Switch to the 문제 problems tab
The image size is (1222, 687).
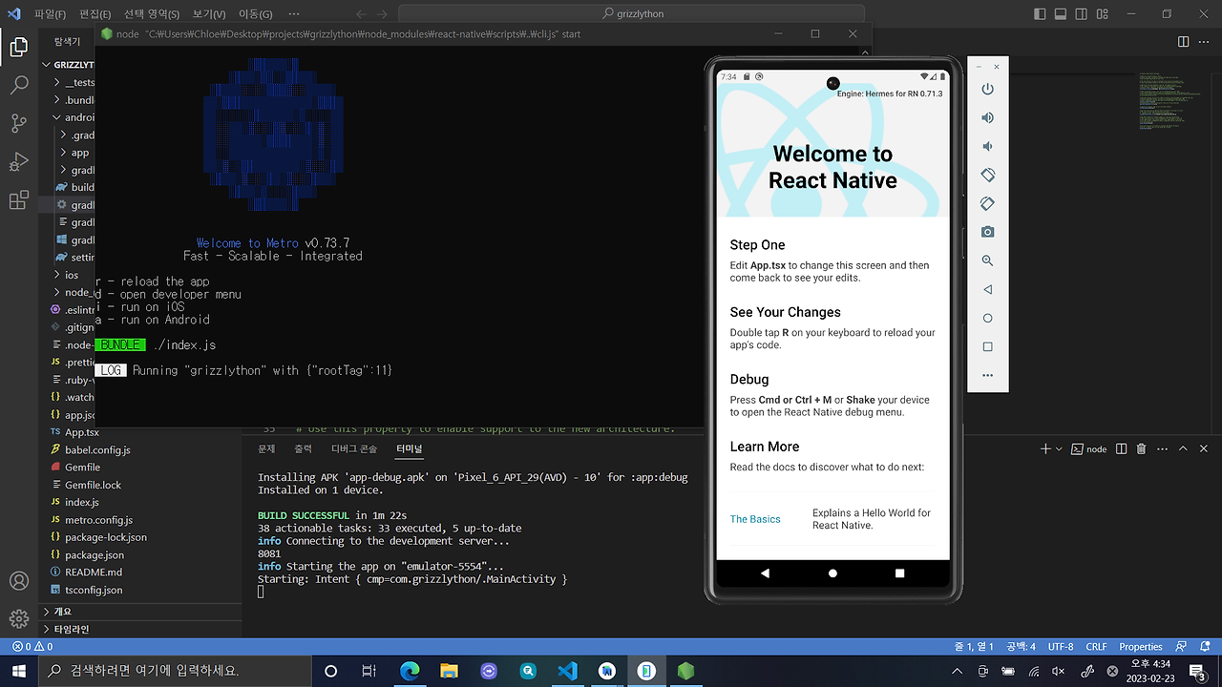point(266,448)
